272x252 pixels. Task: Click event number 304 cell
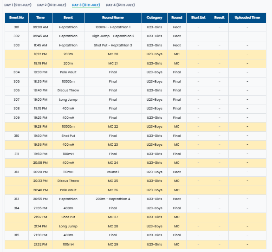coord(17,72)
